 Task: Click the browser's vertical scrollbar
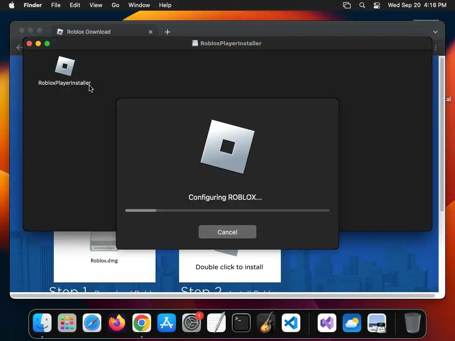pyautogui.click(x=442, y=134)
